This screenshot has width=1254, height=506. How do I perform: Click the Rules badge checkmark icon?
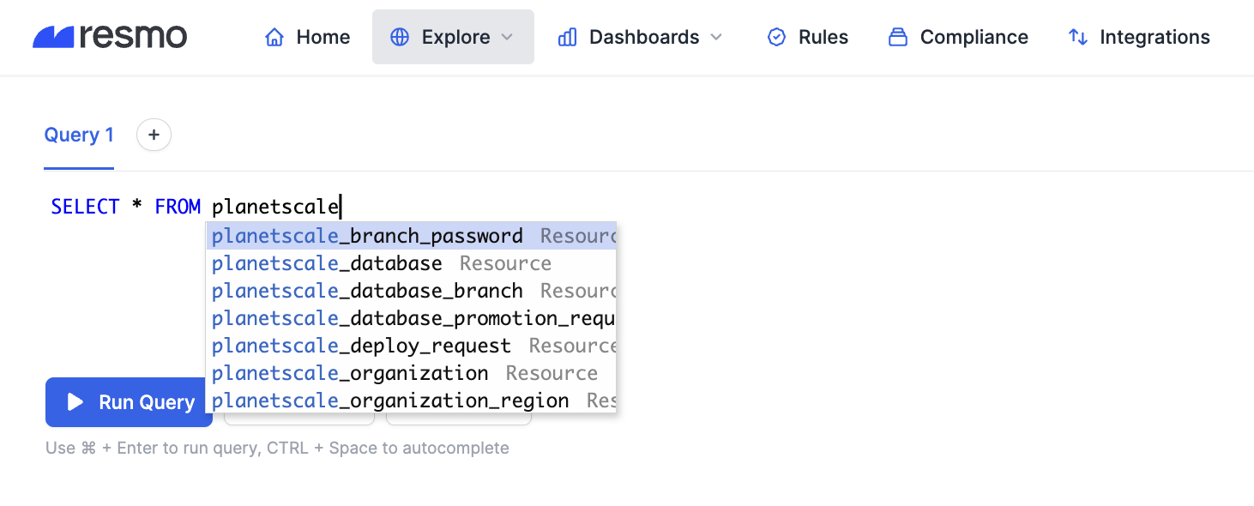coord(776,38)
